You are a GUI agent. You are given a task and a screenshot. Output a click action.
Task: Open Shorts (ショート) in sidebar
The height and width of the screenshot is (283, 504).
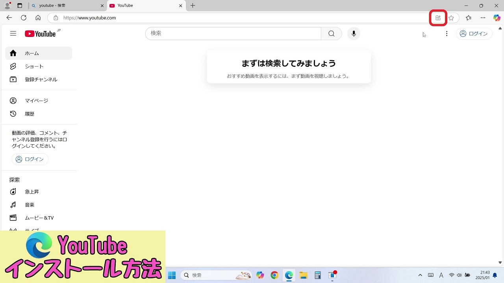click(39, 66)
